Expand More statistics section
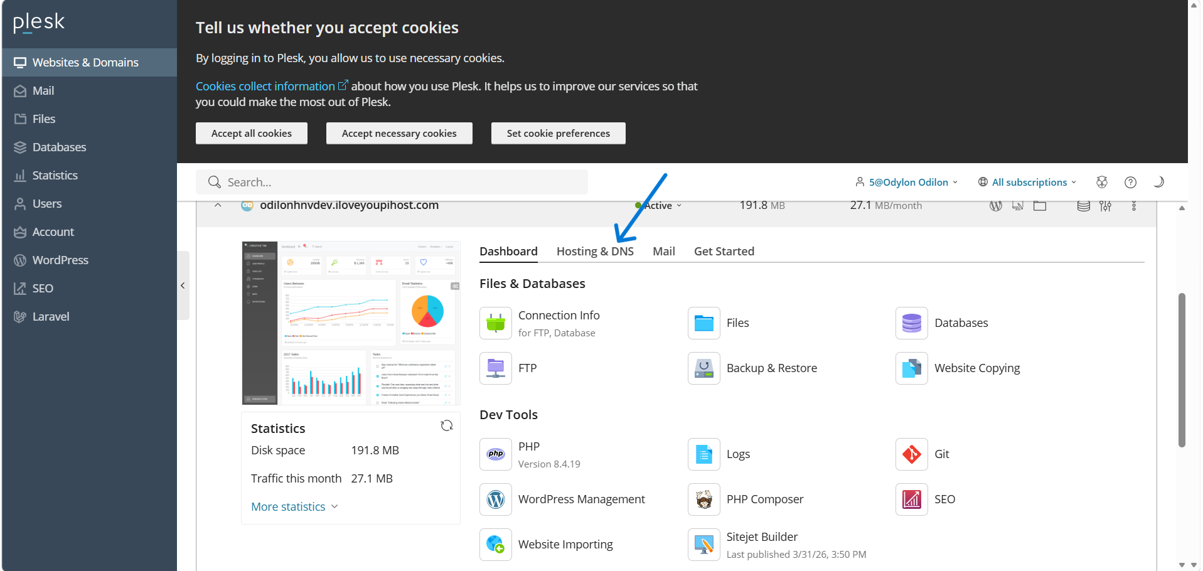The width and height of the screenshot is (1203, 571). coord(294,506)
